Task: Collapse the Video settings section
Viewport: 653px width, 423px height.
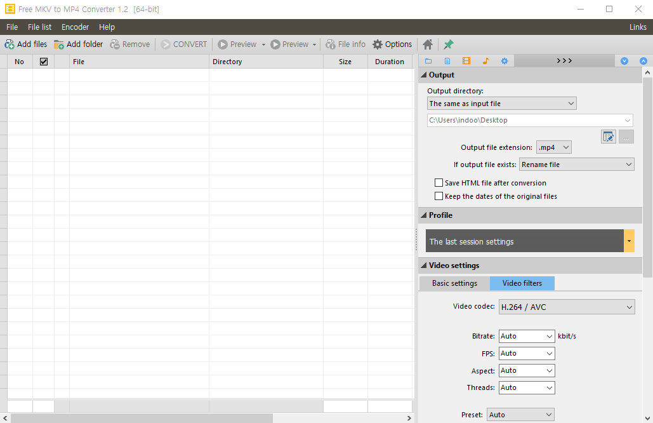Action: point(424,265)
